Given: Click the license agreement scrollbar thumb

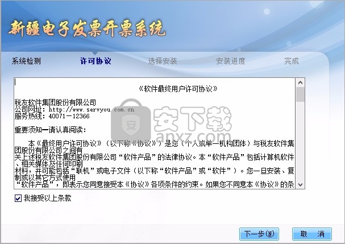Looking at the screenshot, I should (x=300, y=94).
